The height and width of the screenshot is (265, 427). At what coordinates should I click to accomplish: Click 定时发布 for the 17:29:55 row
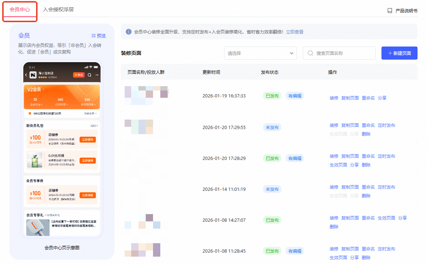[387, 125]
